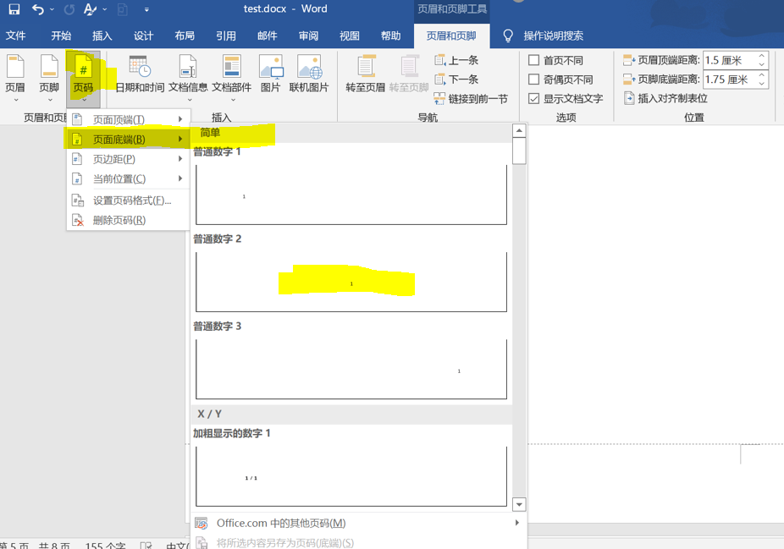
Task: Click the 页脚底端距离 value field
Action: tap(730, 80)
